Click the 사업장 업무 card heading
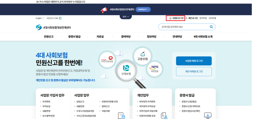The image size is (258, 119). tap(82, 96)
